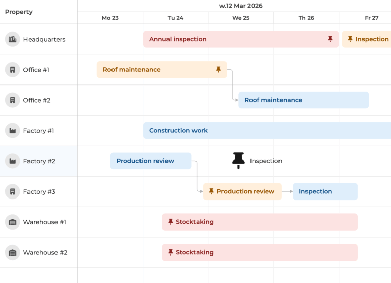Select the blue Roof maintenance event
Viewport: 391px width, 283px height.
pos(303,100)
